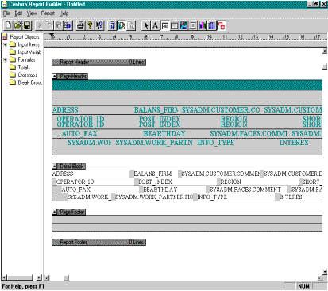Select the Text tool labeled A
This screenshot has height=291, width=328.
(x=155, y=25)
